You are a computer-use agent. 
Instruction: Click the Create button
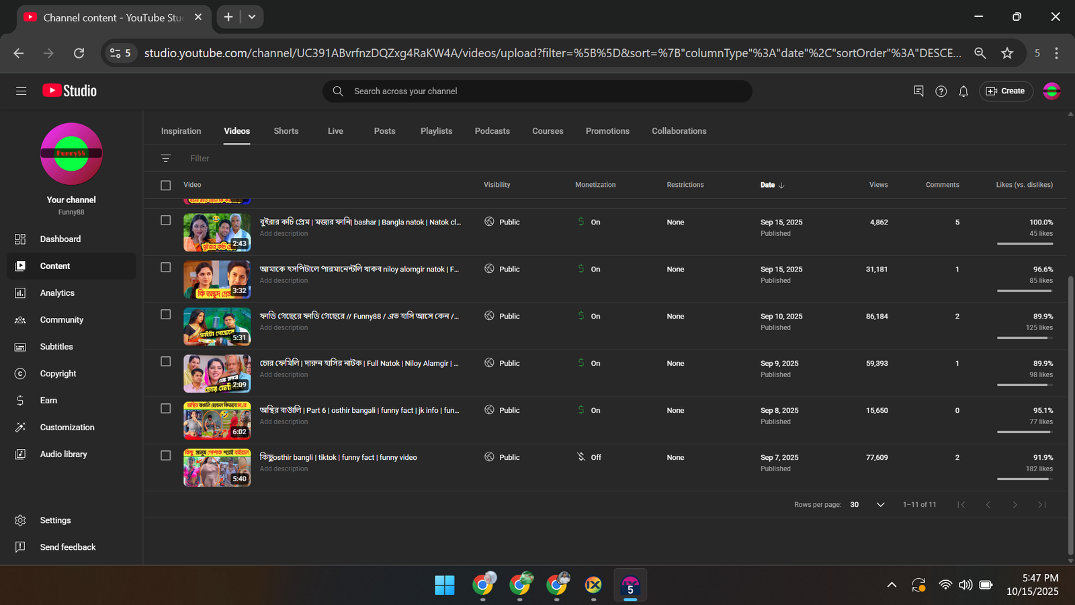click(x=1006, y=91)
